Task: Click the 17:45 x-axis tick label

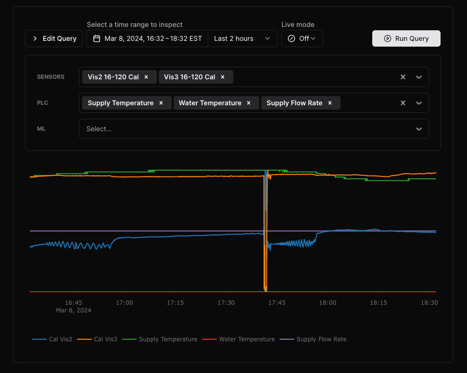Action: pos(277,303)
